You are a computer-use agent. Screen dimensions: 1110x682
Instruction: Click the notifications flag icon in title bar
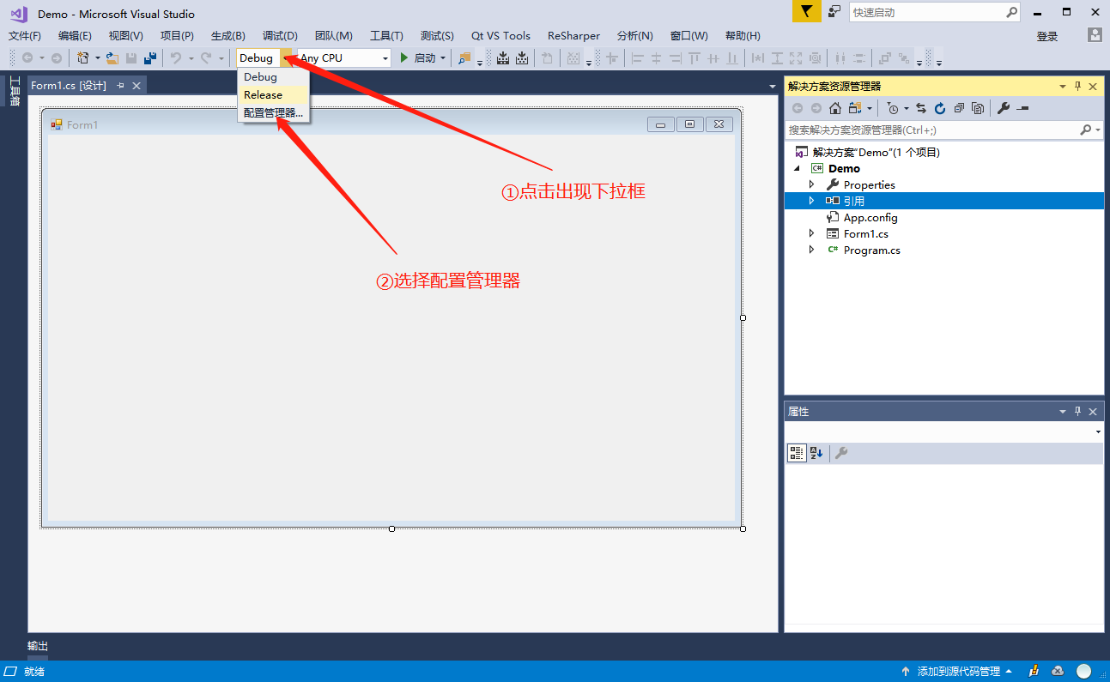(x=805, y=12)
